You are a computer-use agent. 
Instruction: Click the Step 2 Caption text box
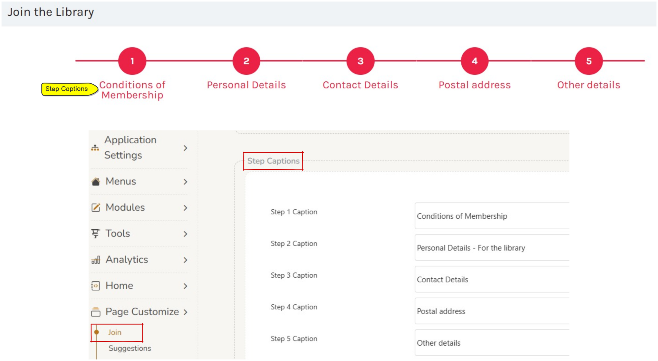491,248
